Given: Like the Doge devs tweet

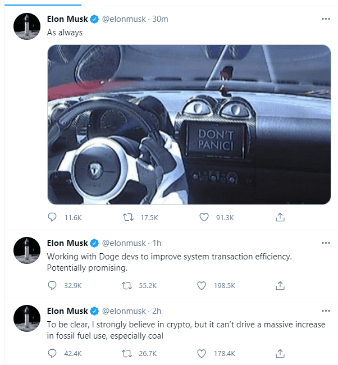Looking at the screenshot, I should pos(202,285).
